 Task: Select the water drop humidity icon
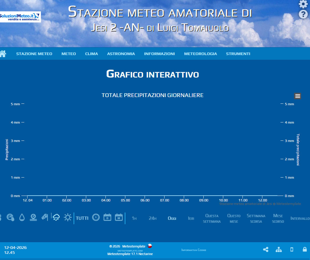[x=22, y=217]
